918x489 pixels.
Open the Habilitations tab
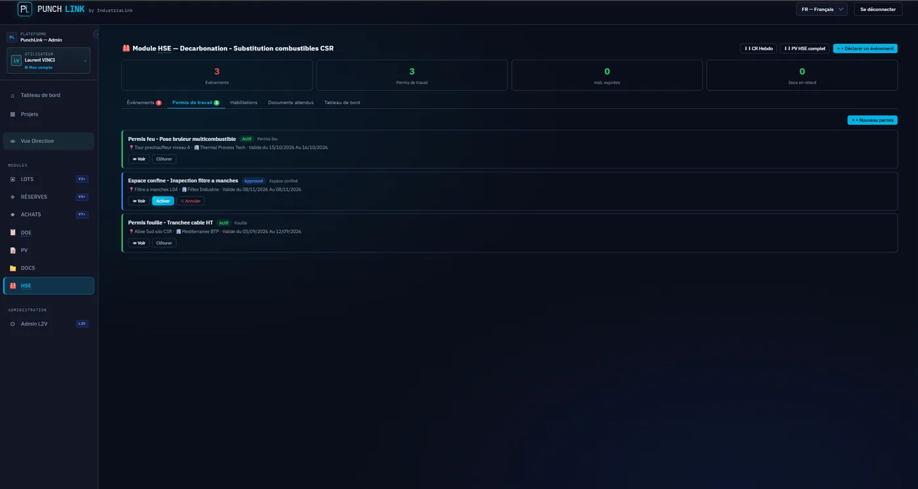[x=244, y=102]
